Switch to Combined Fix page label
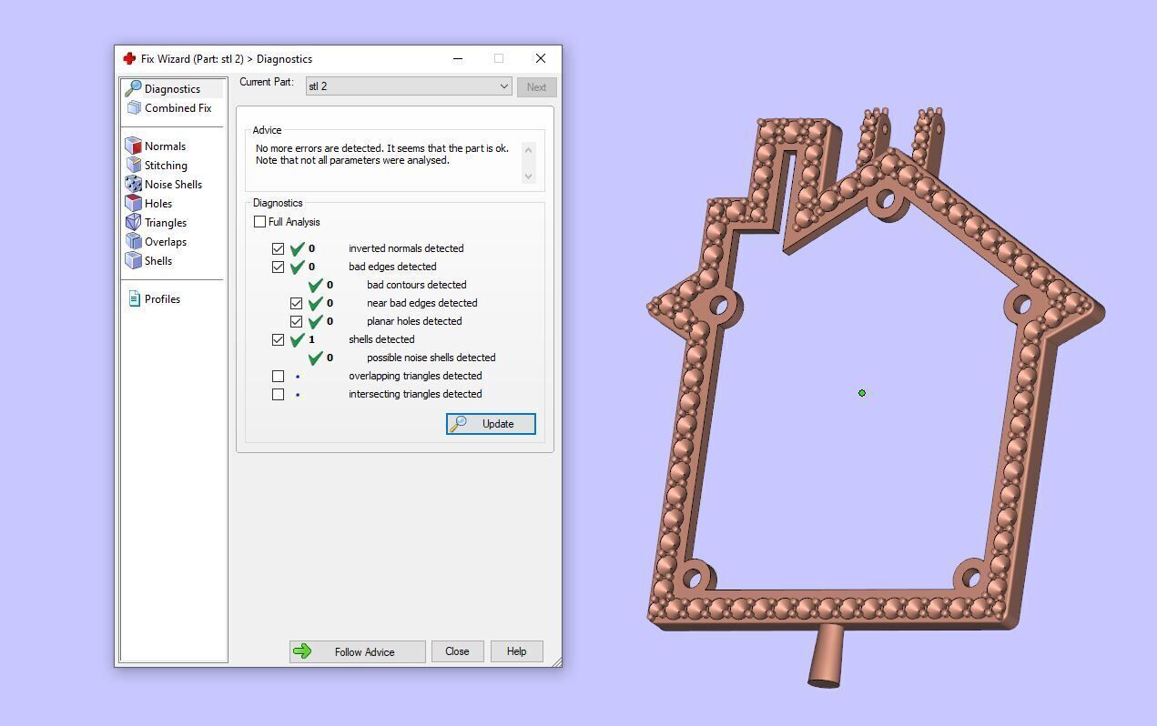The image size is (1157, 726). tap(178, 108)
